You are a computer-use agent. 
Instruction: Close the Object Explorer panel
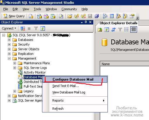(x=90, y=22)
